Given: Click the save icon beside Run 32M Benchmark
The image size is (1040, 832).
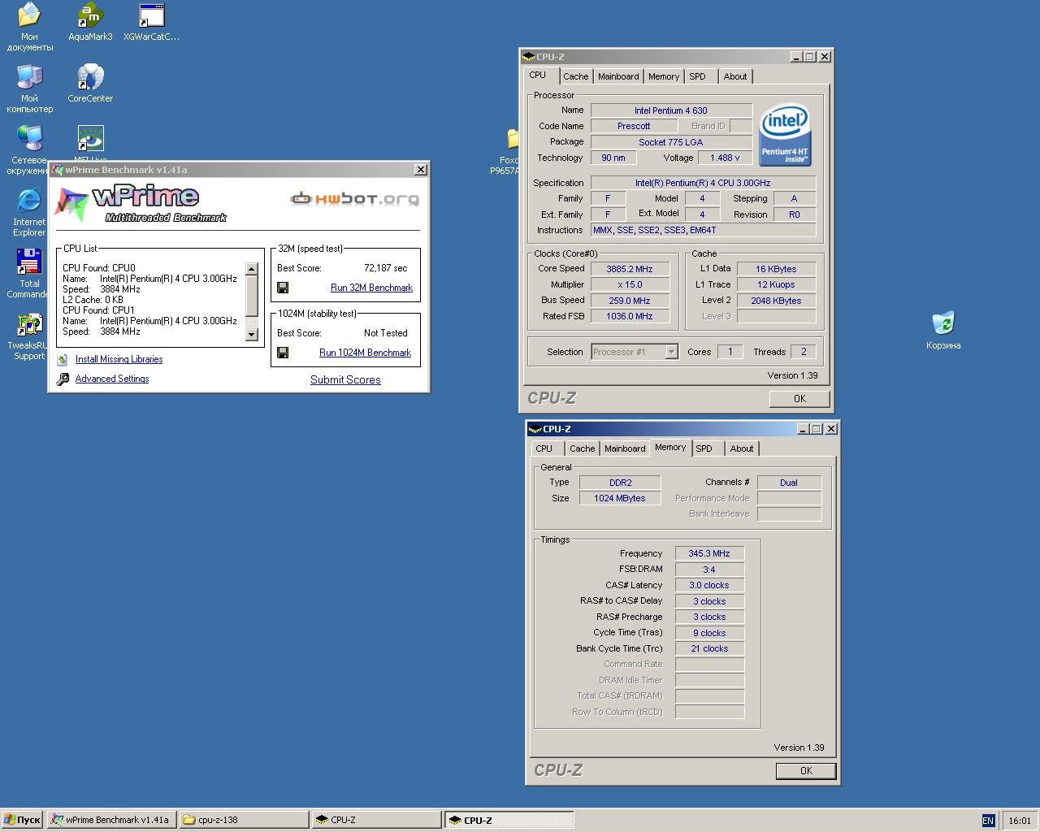Looking at the screenshot, I should pyautogui.click(x=283, y=288).
